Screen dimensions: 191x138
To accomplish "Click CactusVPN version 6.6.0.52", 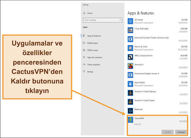I will (138, 124).
